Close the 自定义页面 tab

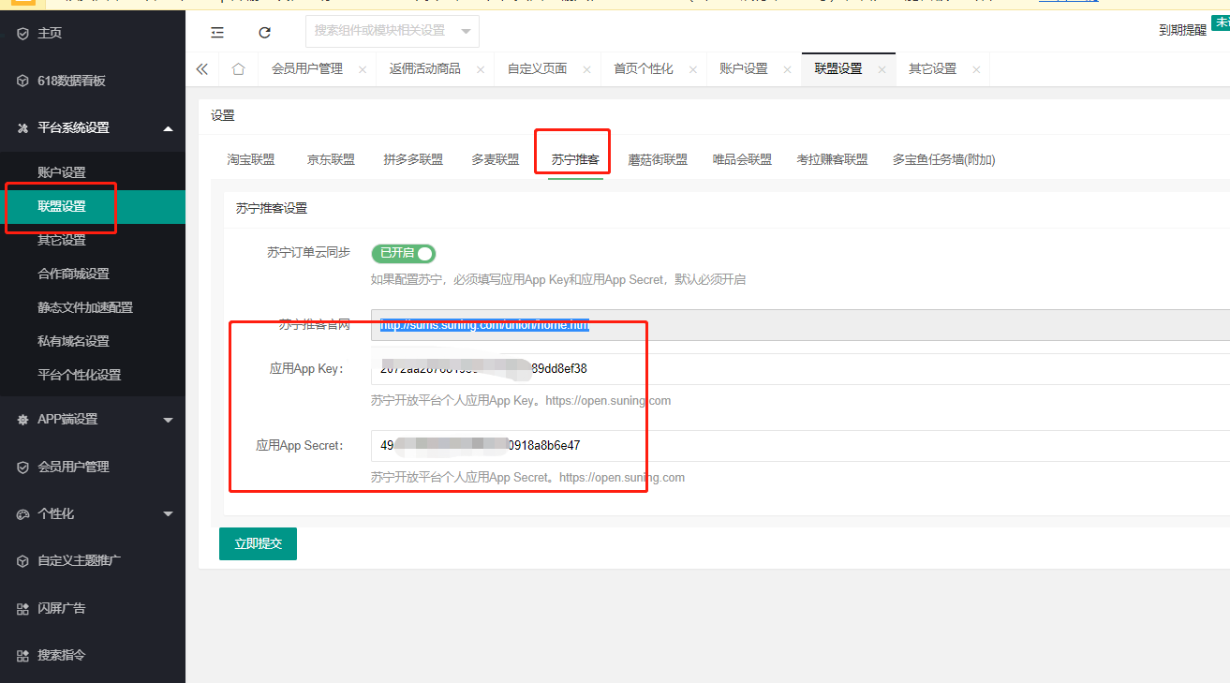point(587,70)
